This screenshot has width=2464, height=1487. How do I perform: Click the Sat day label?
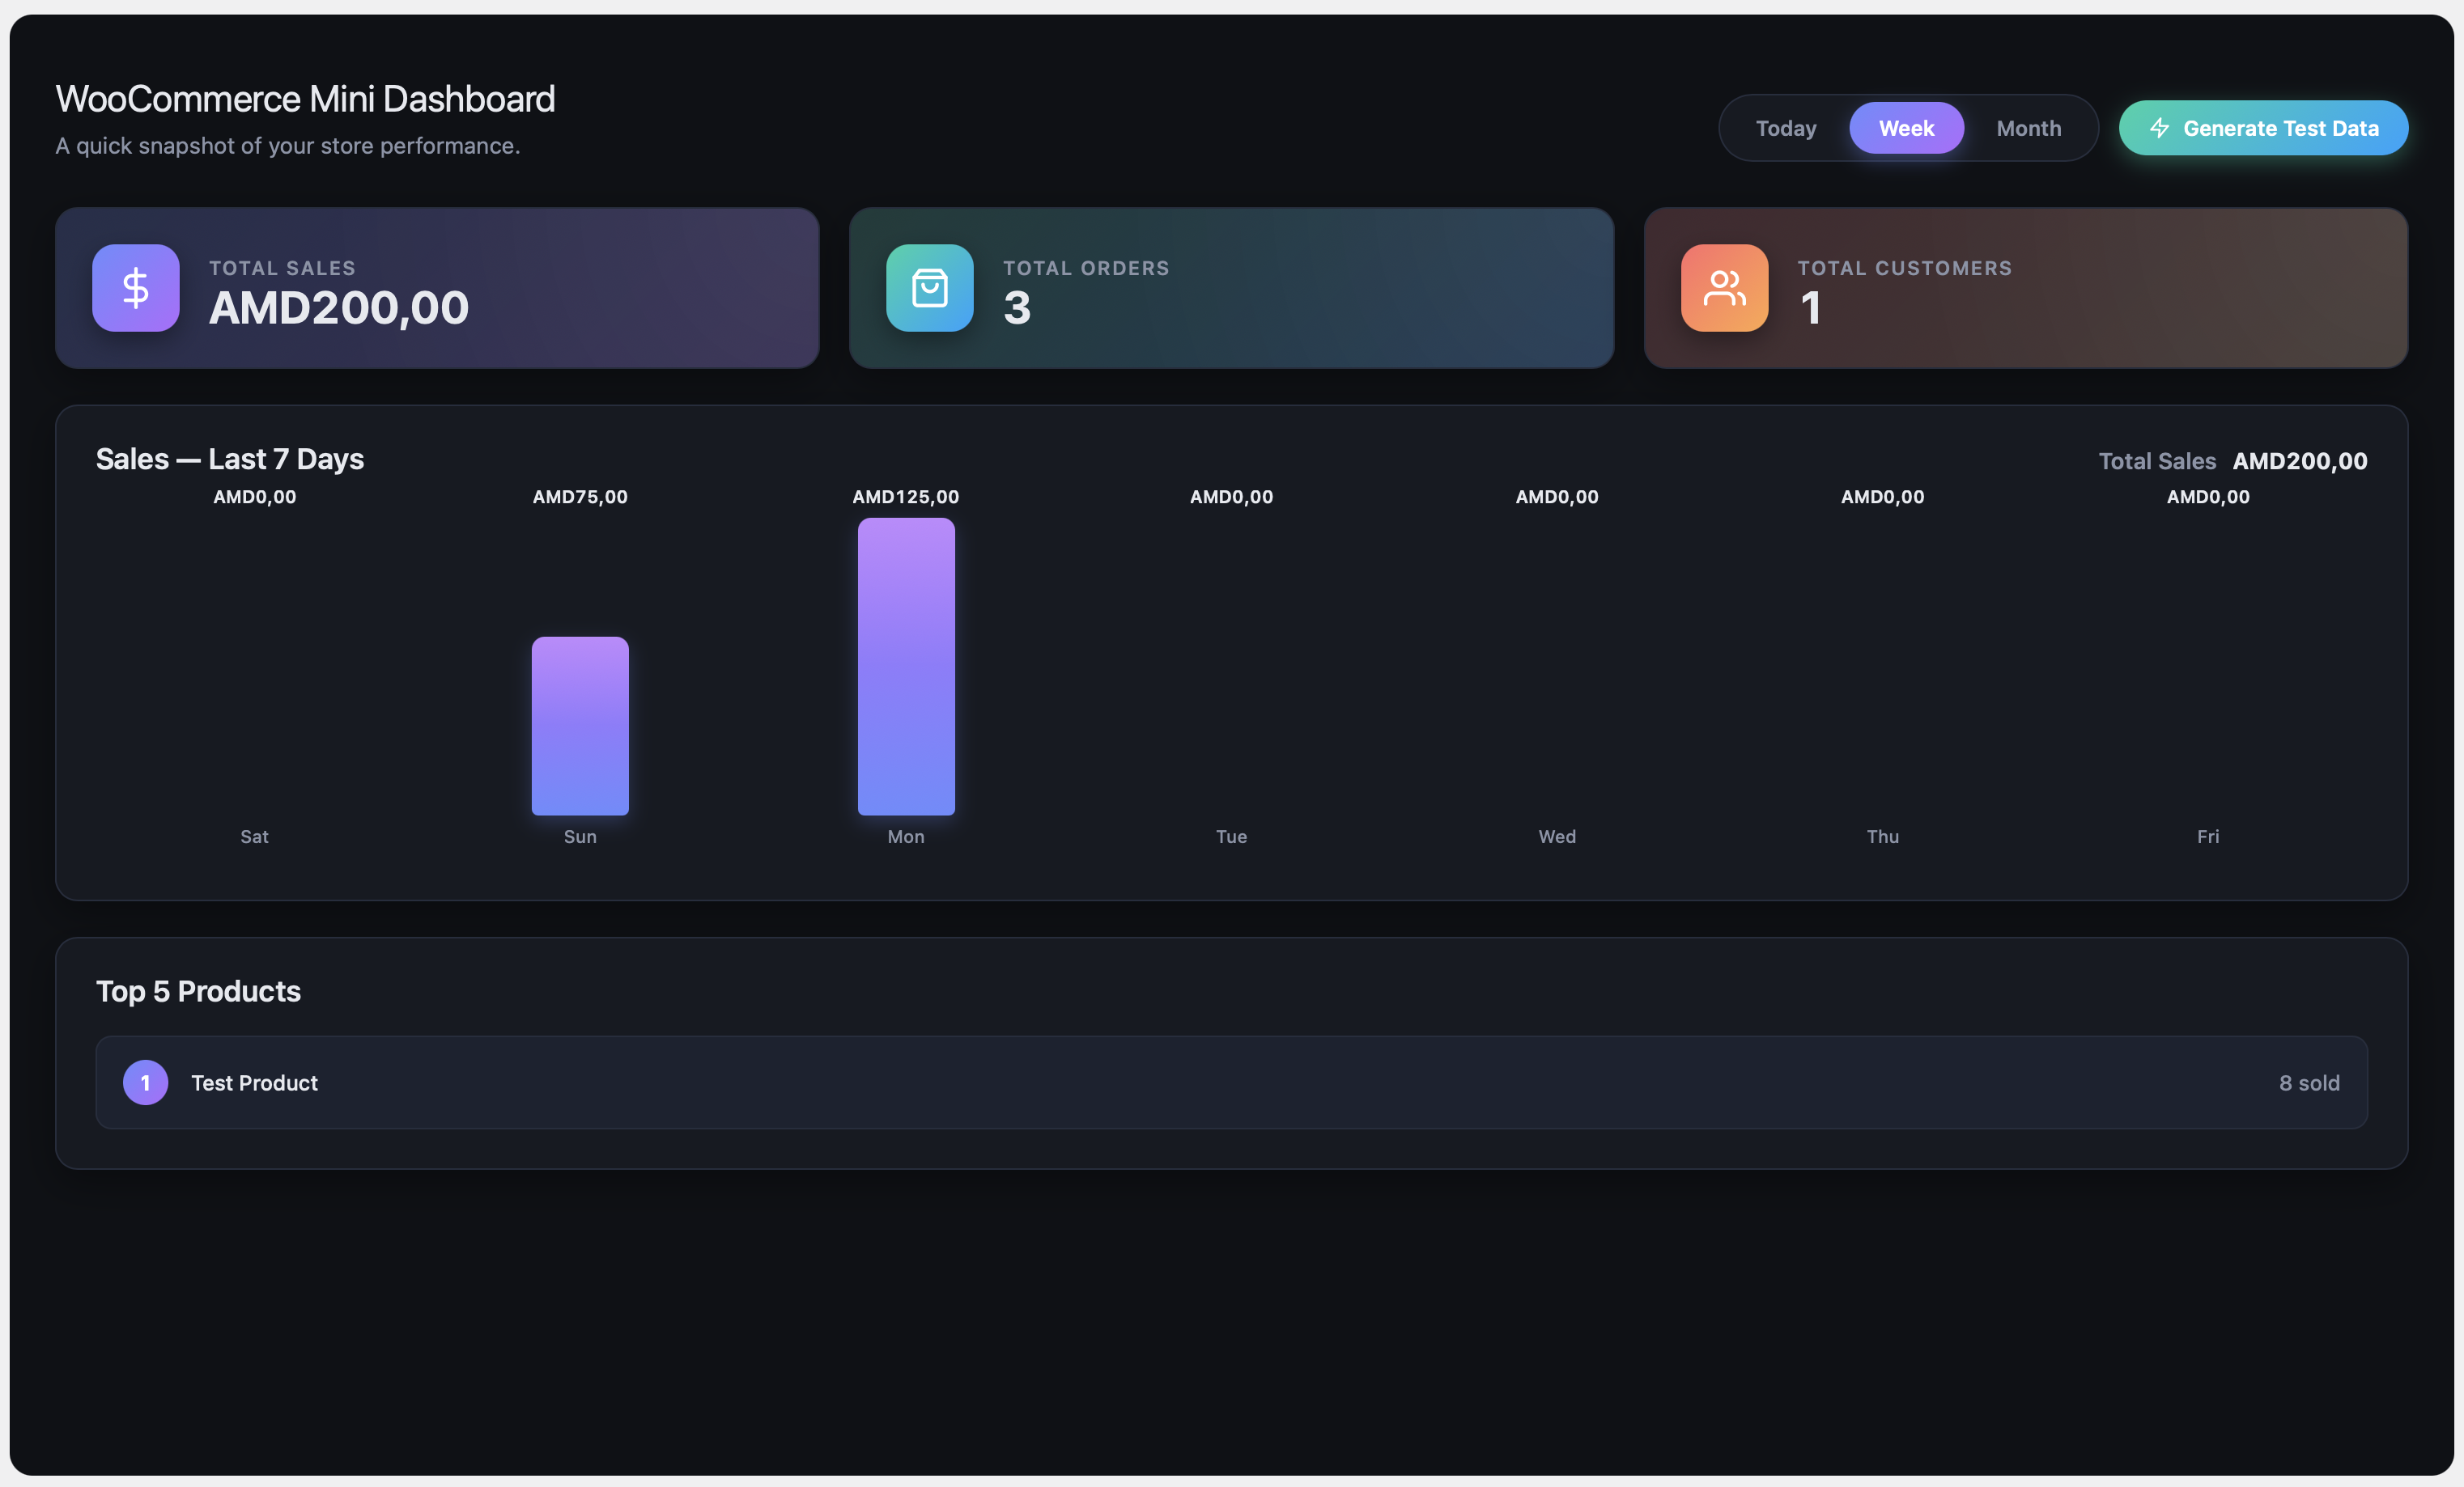tap(254, 837)
